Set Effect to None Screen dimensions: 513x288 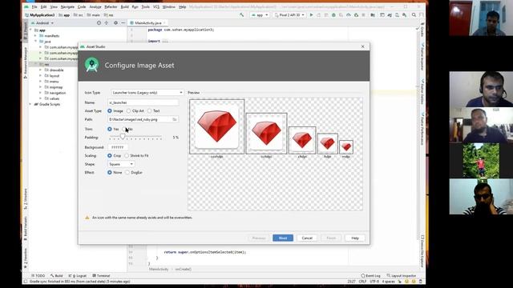(110, 173)
